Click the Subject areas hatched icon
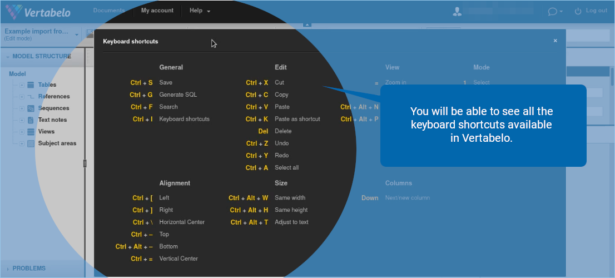The height and width of the screenshot is (278, 615). pyautogui.click(x=31, y=144)
